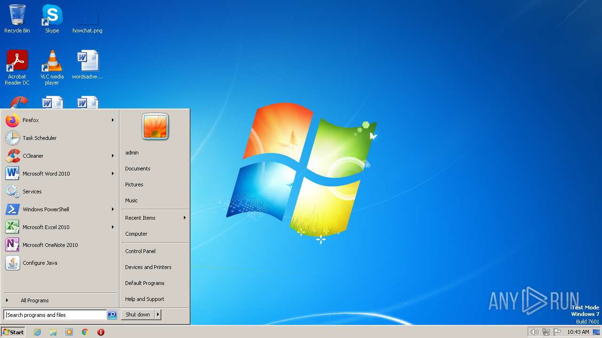The width and height of the screenshot is (602, 338).
Task: Select Acrobat Reader DC desktop shortcut
Action: [17, 68]
